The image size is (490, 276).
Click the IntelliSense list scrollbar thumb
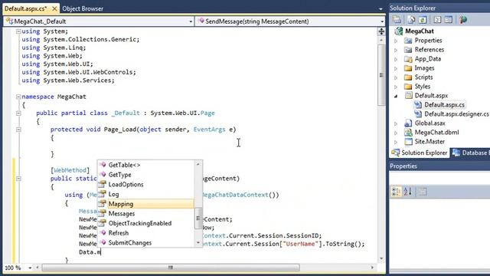198,218
